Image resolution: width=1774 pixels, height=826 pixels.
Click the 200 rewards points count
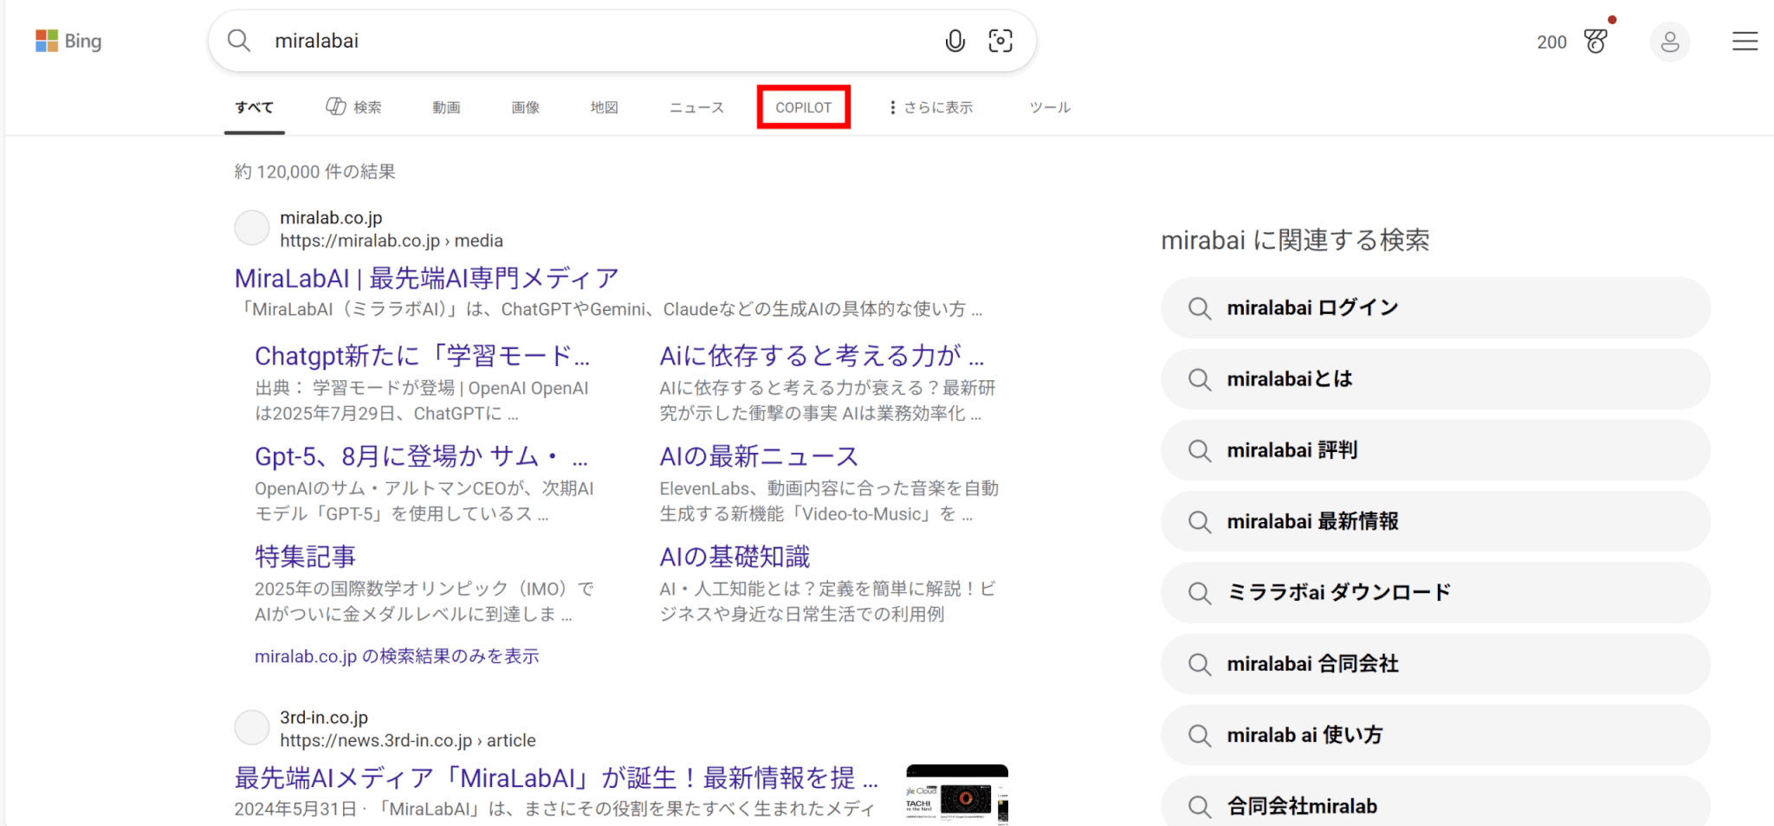coord(1551,42)
